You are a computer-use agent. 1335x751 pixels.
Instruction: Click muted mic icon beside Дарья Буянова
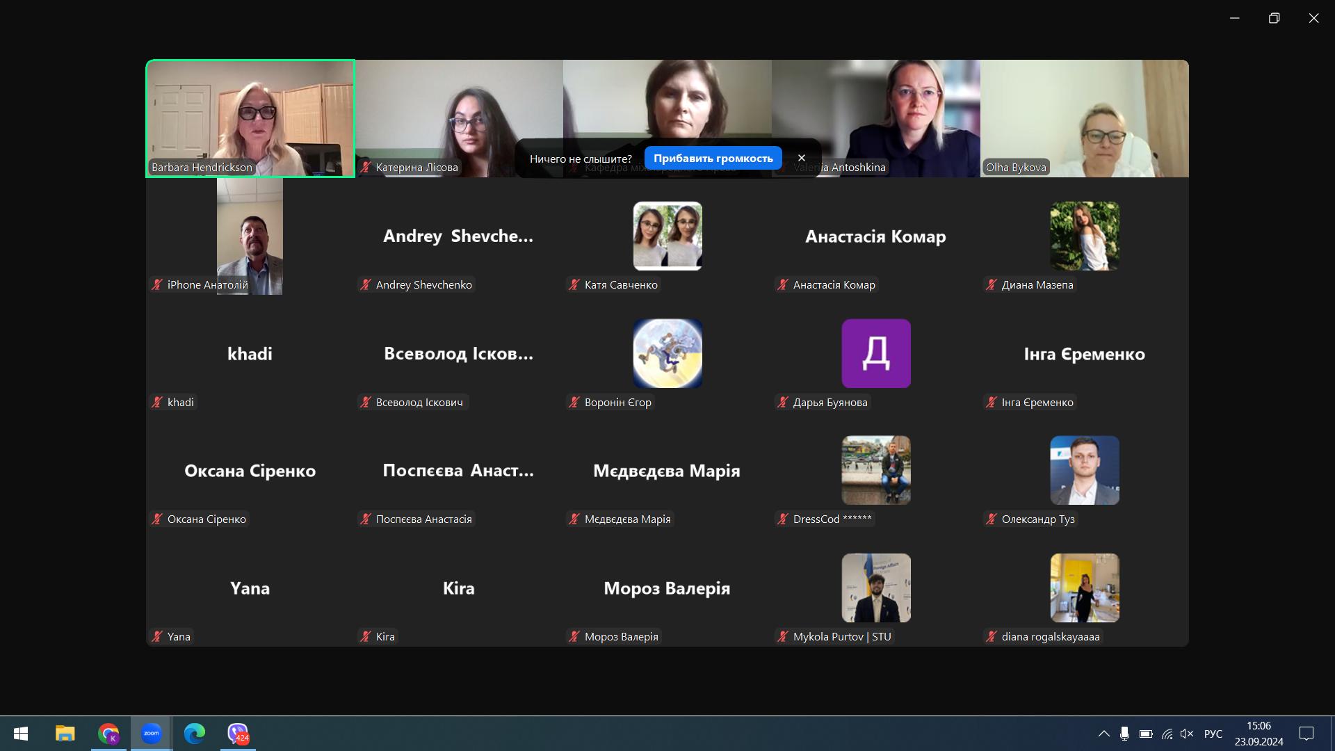(783, 403)
